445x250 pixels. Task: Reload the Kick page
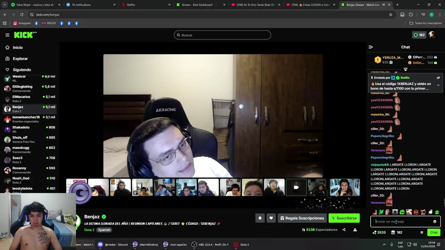click(x=22, y=15)
